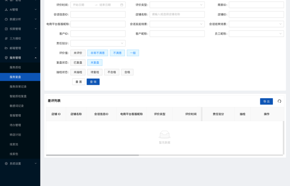Click the 重置 button
This screenshot has height=186, width=290.
[79, 82]
